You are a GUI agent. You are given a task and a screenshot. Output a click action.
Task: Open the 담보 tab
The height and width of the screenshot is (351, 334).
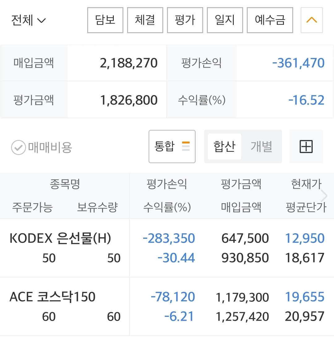pyautogui.click(x=105, y=20)
